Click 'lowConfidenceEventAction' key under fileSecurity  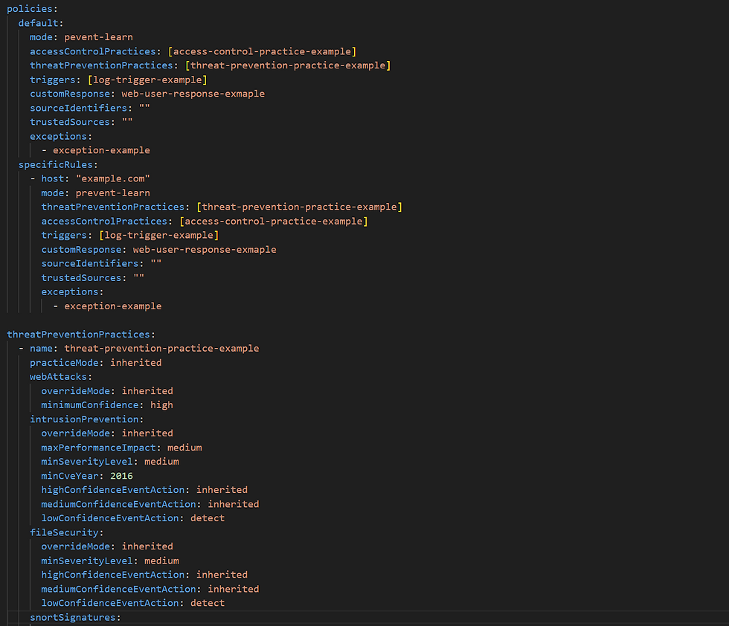(110, 603)
